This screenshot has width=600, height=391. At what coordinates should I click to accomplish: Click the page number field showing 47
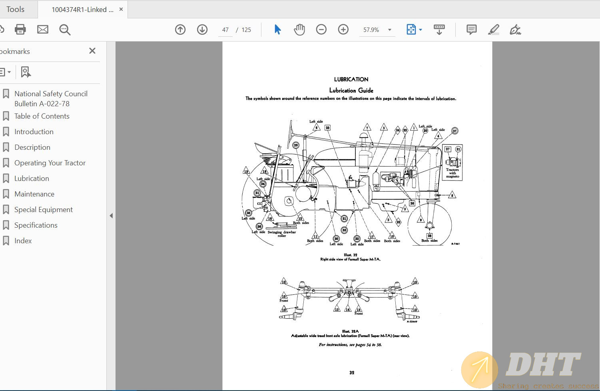pos(225,30)
